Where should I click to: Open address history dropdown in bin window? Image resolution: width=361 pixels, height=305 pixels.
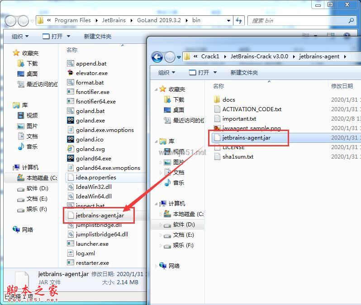(x=228, y=21)
